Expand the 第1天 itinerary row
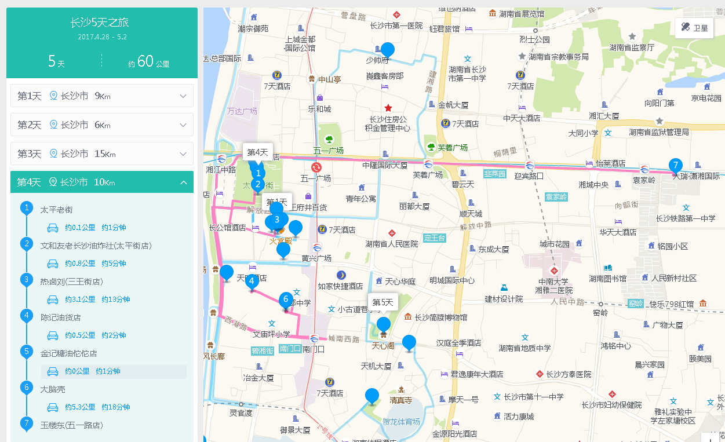 (102, 96)
